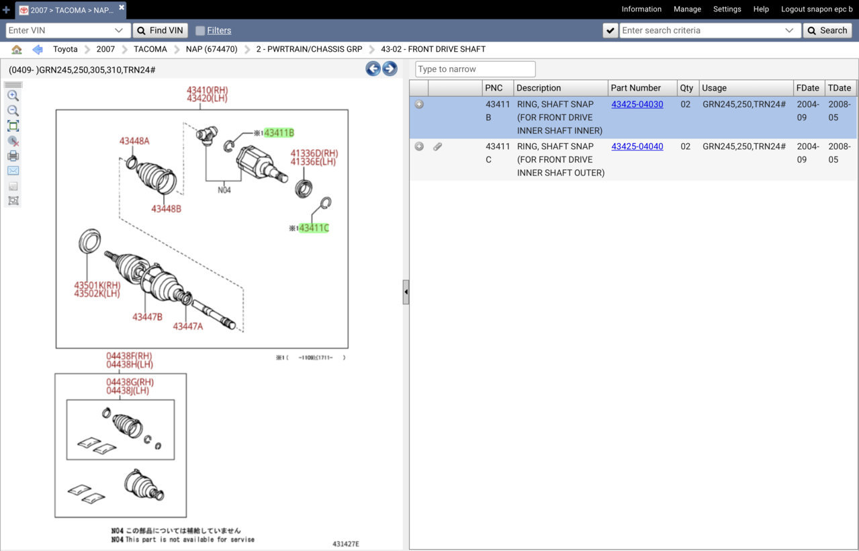This screenshot has width=859, height=551.
Task: Click callout 41336D(RH) in diagram
Action: (314, 153)
